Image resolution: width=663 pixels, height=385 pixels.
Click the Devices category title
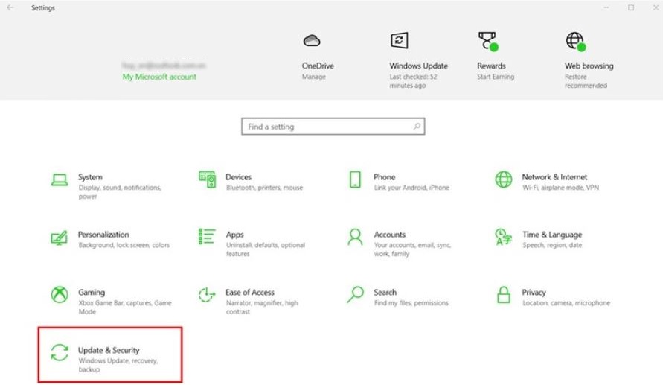(238, 176)
